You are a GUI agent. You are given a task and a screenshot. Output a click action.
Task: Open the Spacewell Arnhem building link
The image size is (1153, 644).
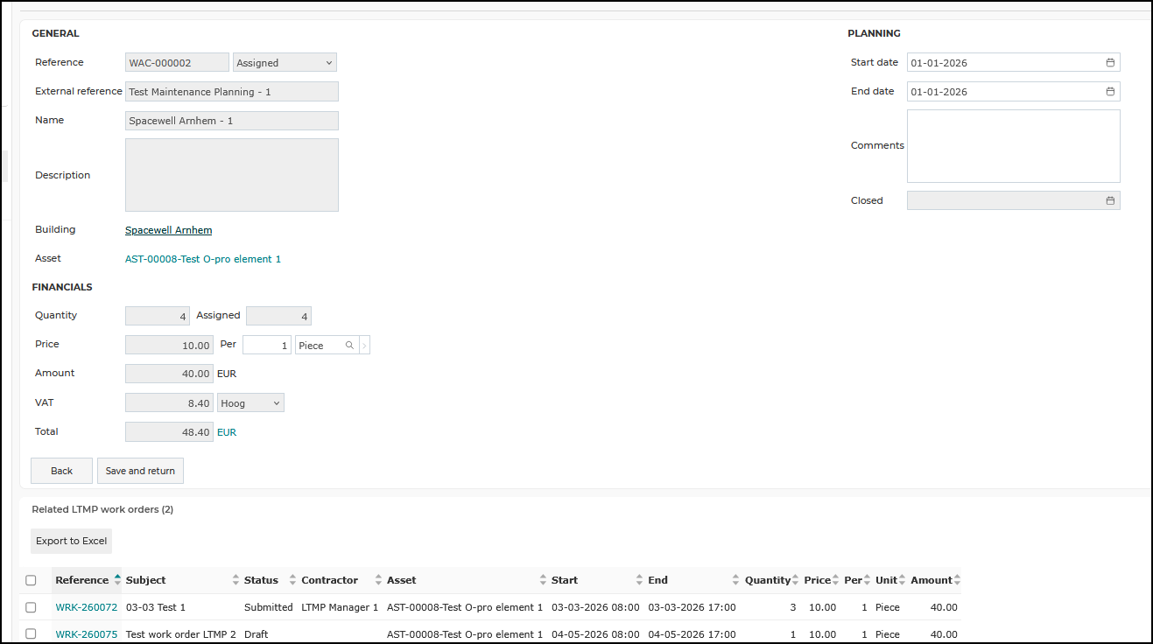coord(168,230)
